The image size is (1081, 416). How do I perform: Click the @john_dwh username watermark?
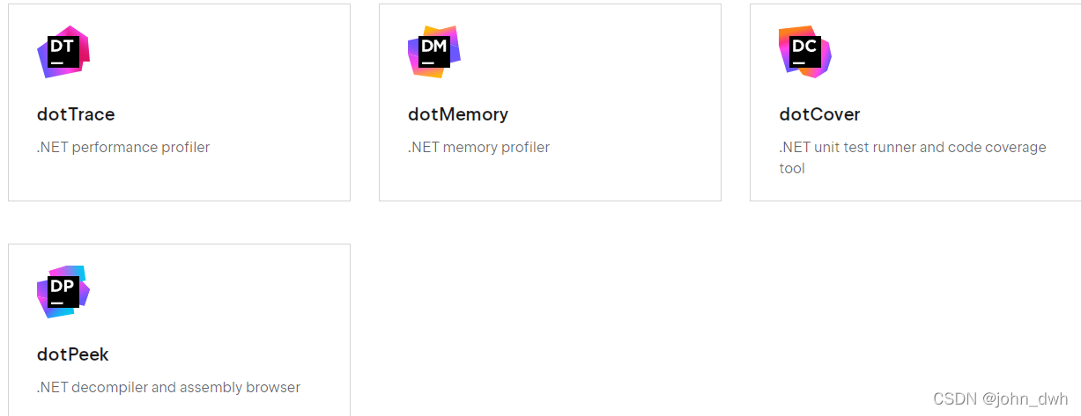point(1025,398)
